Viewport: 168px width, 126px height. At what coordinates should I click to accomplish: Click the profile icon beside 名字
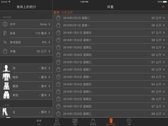pyautogui.click(x=5, y=24)
